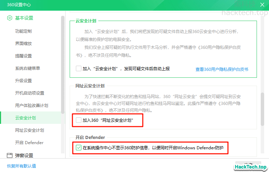
Task: Jump to 用户体验改善计划 section
Action: (x=32, y=106)
